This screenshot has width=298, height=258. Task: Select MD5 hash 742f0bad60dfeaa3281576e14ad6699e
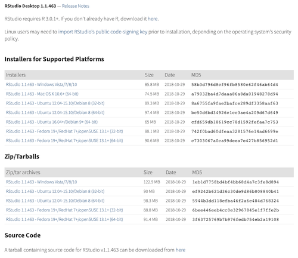[235, 131]
